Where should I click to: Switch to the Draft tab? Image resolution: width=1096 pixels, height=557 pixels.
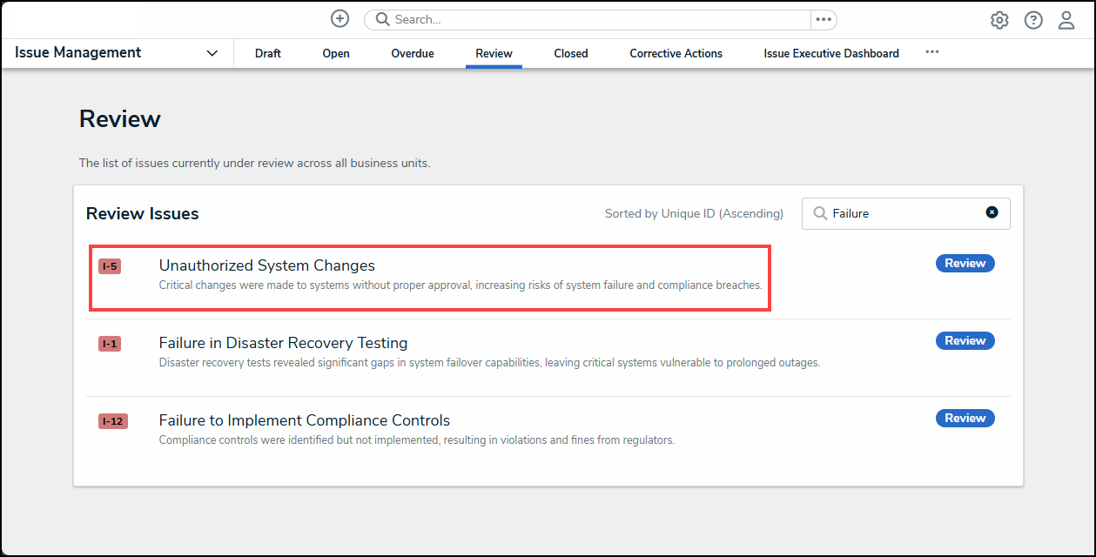coord(268,53)
